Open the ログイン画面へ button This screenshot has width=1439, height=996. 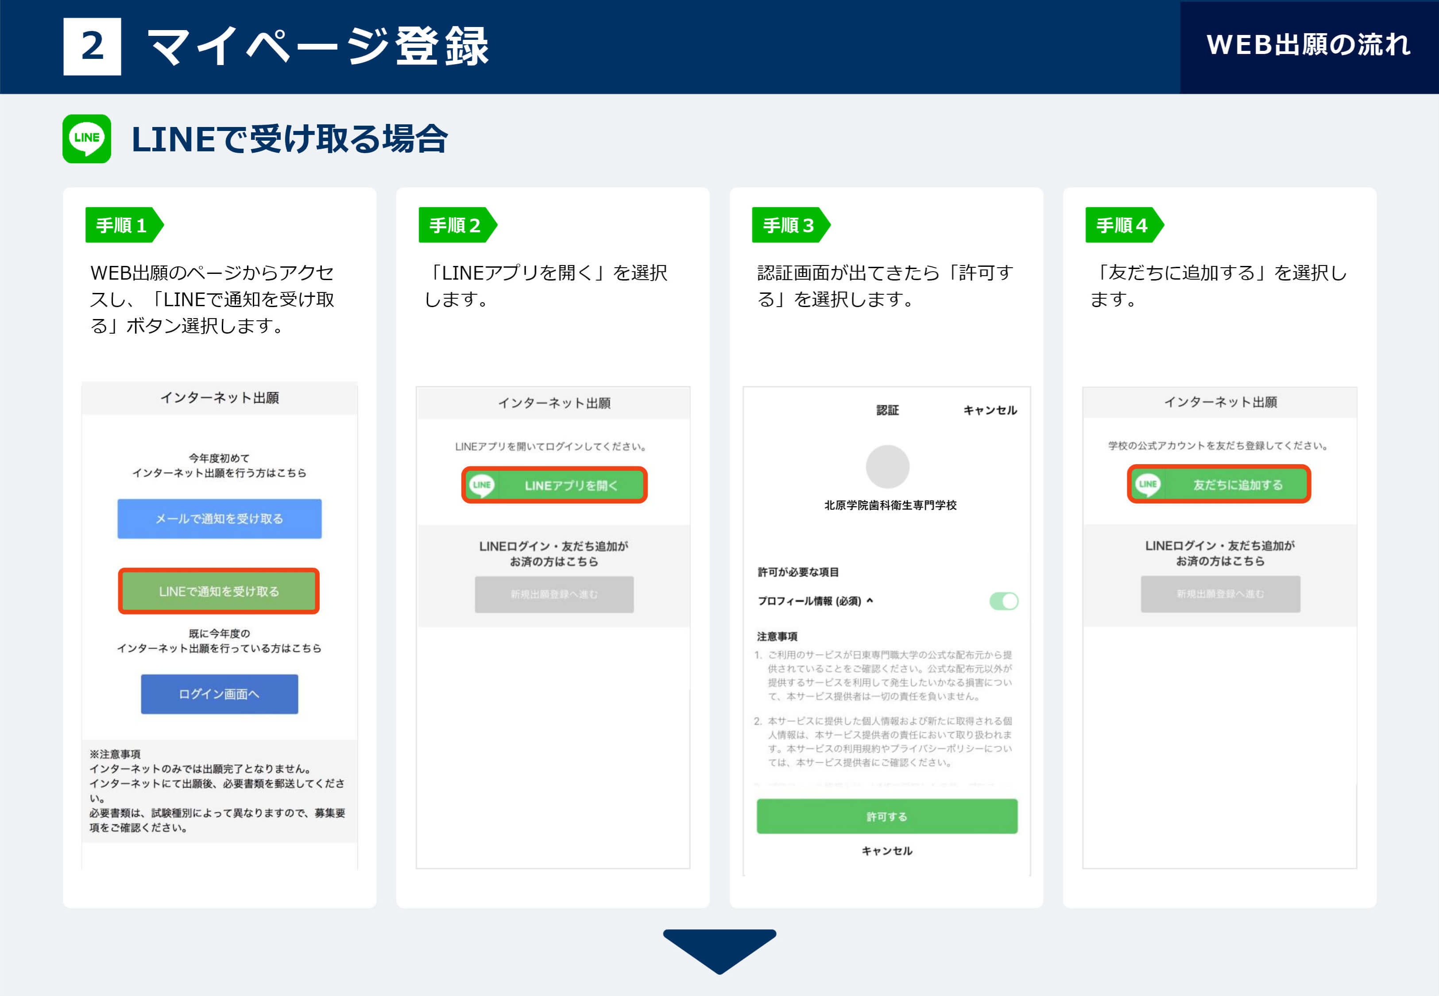(219, 694)
